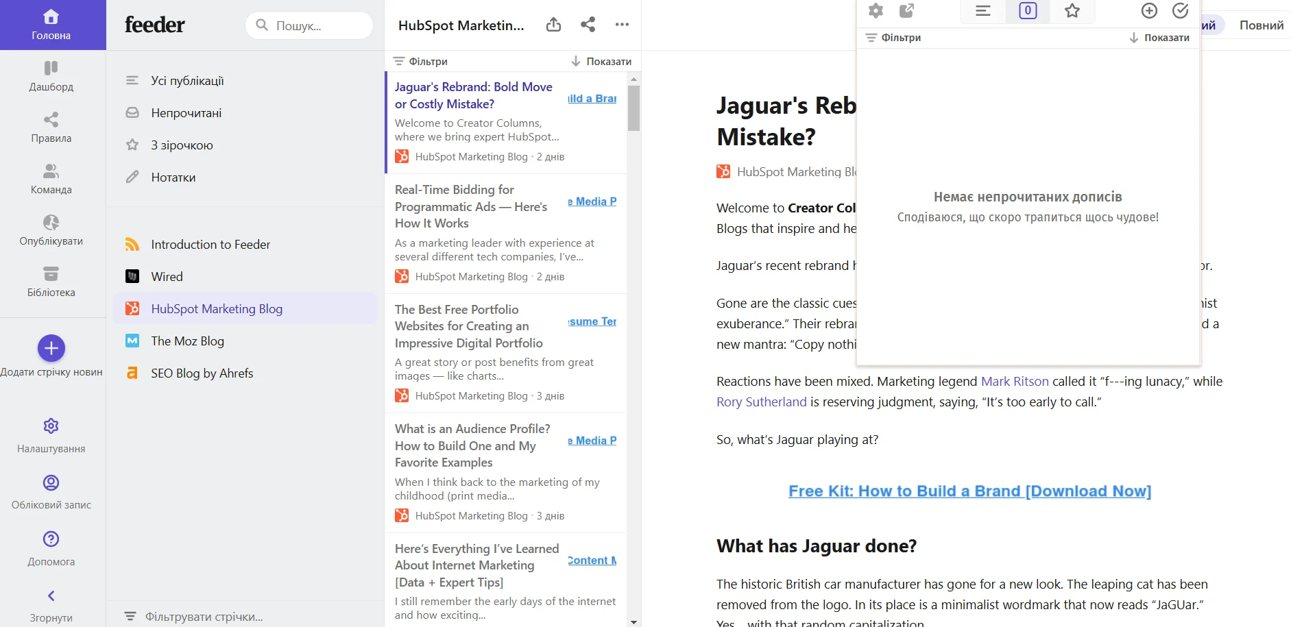Open Everything I've Learned About Internet Marketing post

pyautogui.click(x=506, y=580)
